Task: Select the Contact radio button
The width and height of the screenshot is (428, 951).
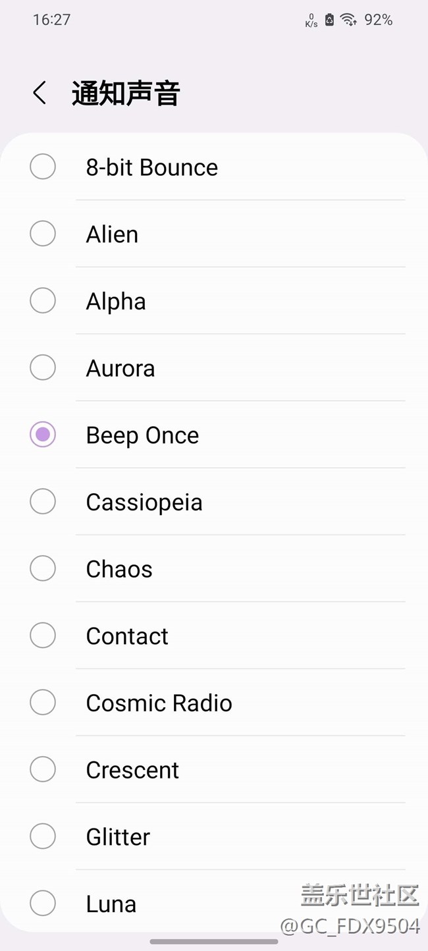Action: [x=43, y=636]
